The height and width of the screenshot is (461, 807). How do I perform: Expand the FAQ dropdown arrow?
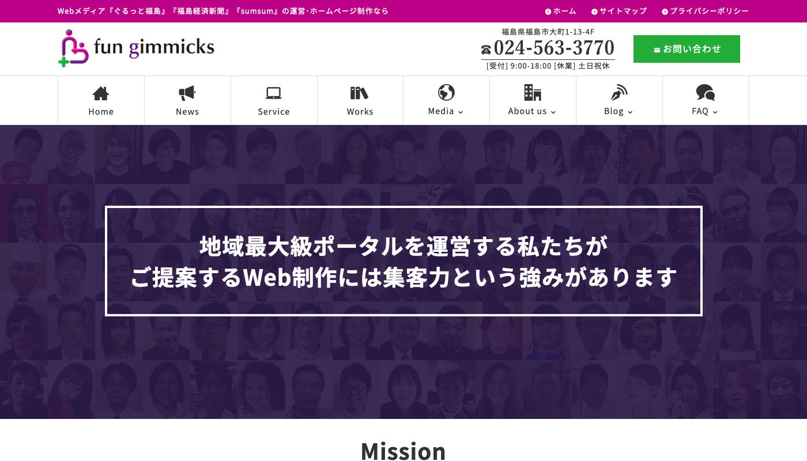click(x=715, y=112)
